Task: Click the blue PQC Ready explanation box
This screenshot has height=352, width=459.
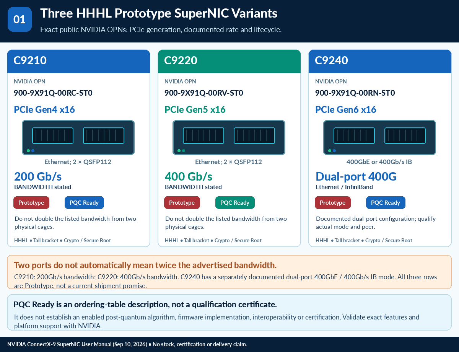Action: (x=229, y=312)
